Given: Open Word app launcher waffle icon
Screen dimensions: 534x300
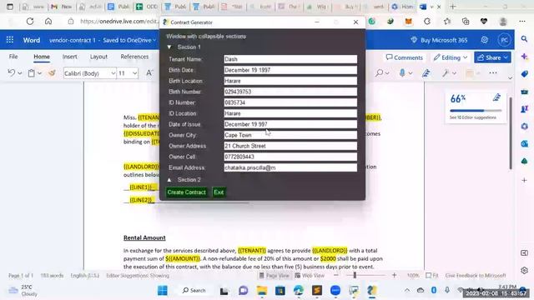Looking at the screenshot, I should [10, 40].
